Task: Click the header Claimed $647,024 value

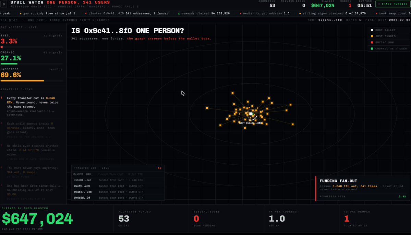Action: coord(323,5)
